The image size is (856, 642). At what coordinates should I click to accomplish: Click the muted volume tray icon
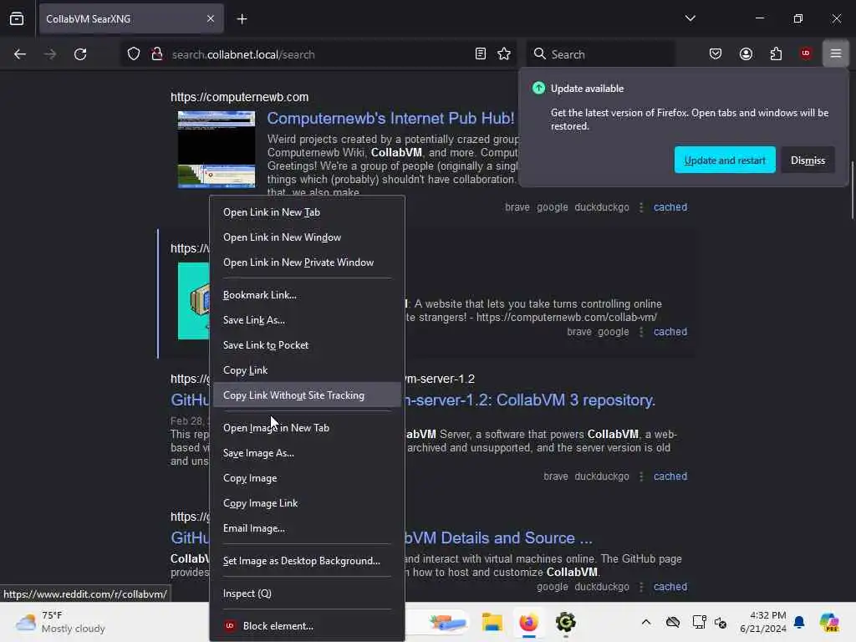pyautogui.click(x=721, y=622)
